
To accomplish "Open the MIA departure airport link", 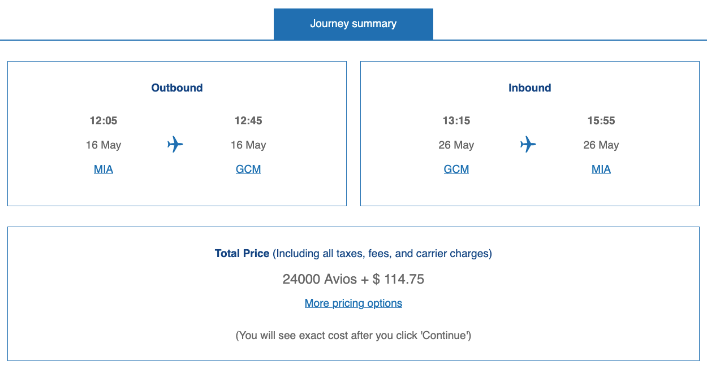I will (103, 169).
